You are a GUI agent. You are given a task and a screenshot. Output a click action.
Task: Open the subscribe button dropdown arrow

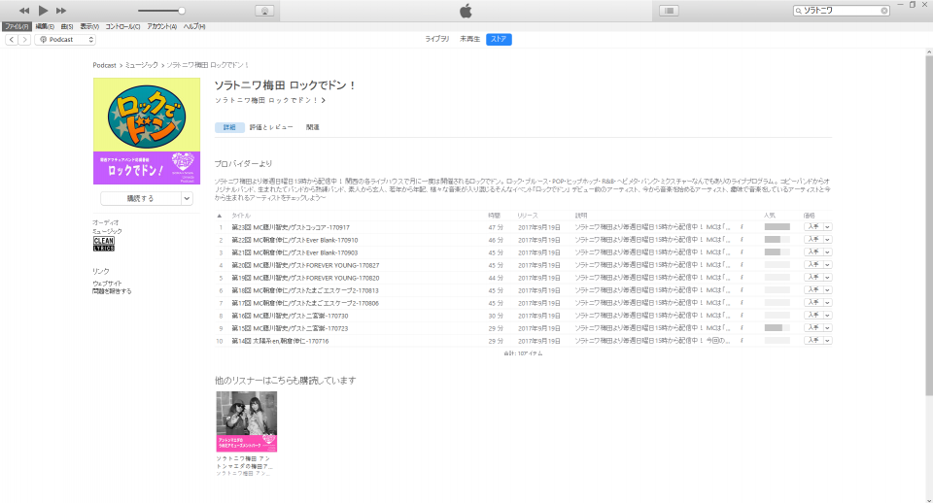coord(187,199)
